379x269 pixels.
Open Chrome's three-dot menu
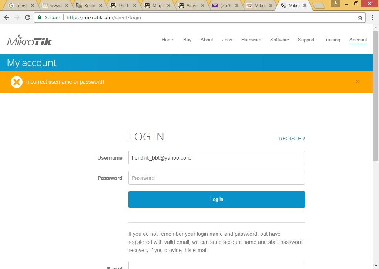pyautogui.click(x=372, y=17)
